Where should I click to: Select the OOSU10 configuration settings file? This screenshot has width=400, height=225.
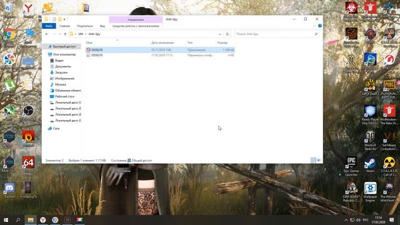pos(160,55)
